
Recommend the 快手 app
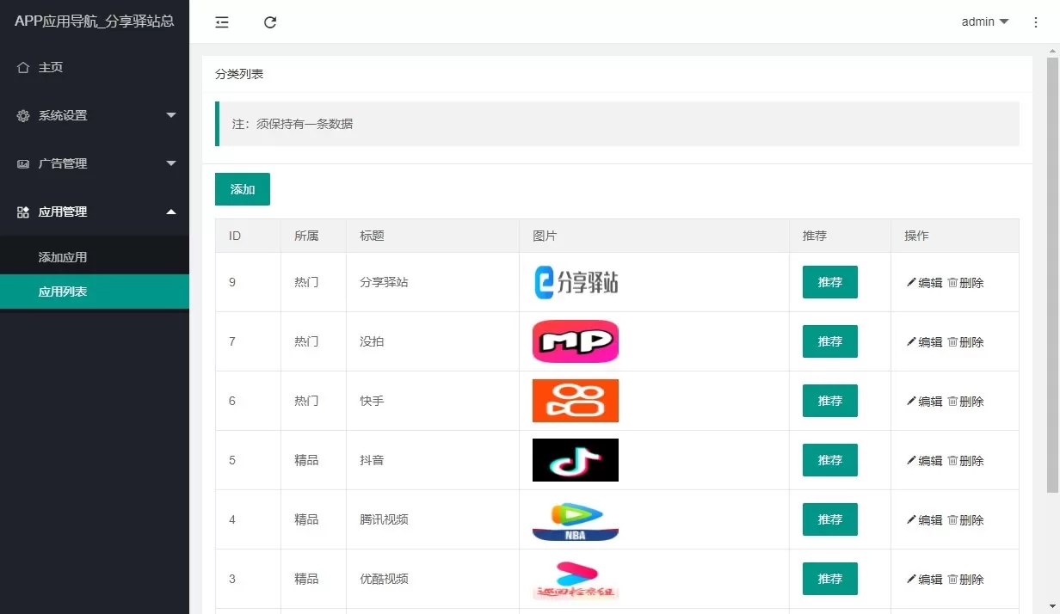[x=830, y=401]
